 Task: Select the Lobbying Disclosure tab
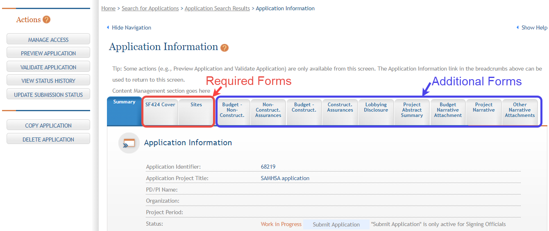pyautogui.click(x=376, y=107)
